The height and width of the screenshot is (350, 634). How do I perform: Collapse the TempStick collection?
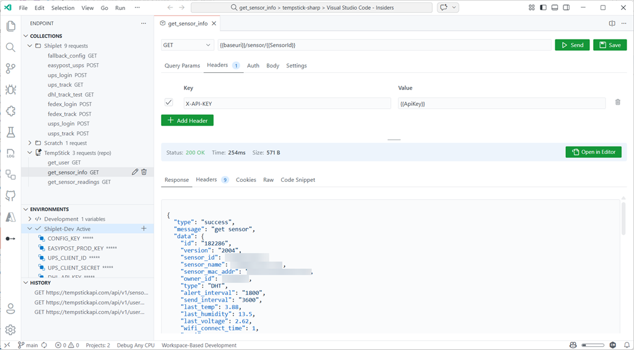30,153
